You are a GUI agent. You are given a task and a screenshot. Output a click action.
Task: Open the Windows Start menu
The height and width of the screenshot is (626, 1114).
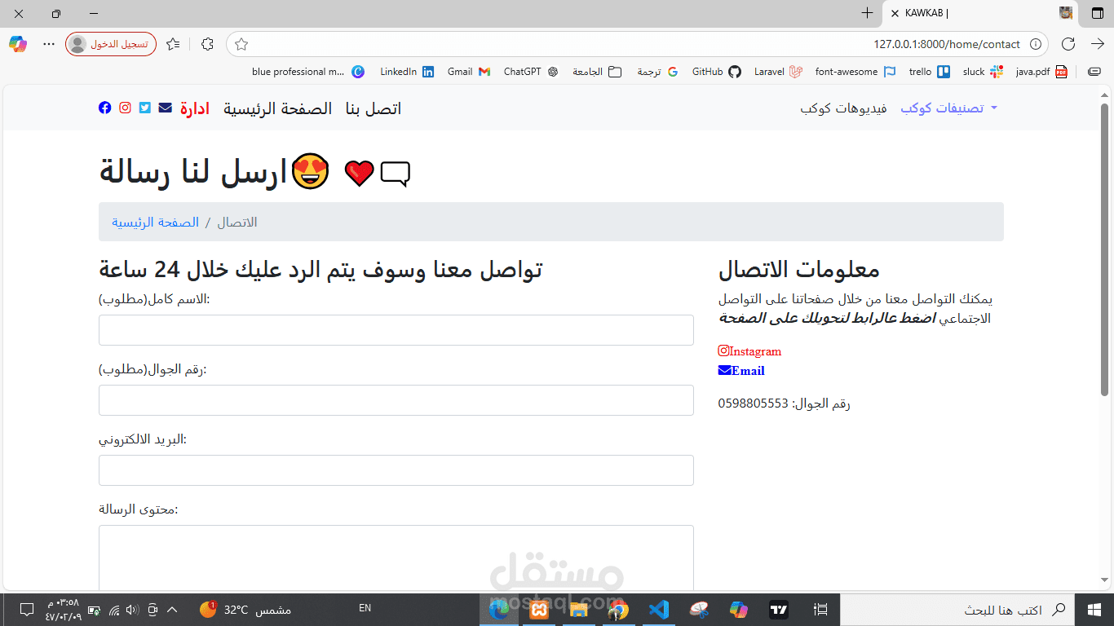(x=1094, y=610)
